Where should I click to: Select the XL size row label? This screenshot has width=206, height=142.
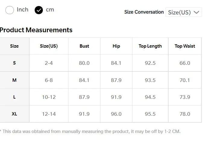coord(14,114)
